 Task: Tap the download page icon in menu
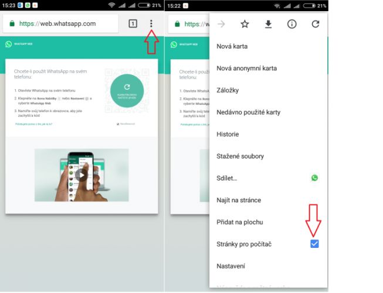coord(268,24)
